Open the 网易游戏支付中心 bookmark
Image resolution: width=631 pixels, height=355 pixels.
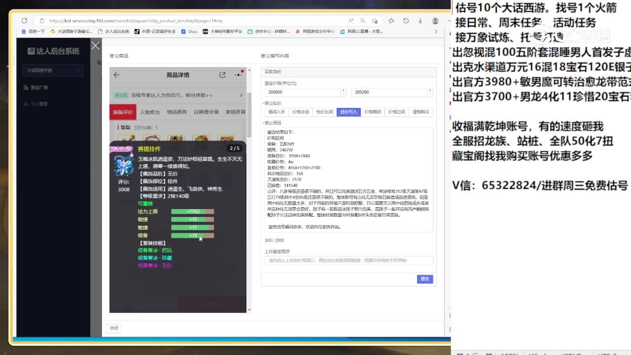point(315,32)
